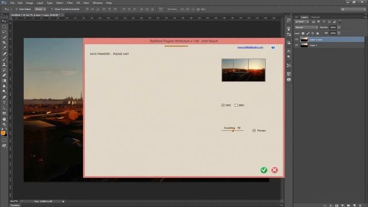The height and width of the screenshot is (207, 368).
Task: Open the Image menu
Action: click(29, 3)
